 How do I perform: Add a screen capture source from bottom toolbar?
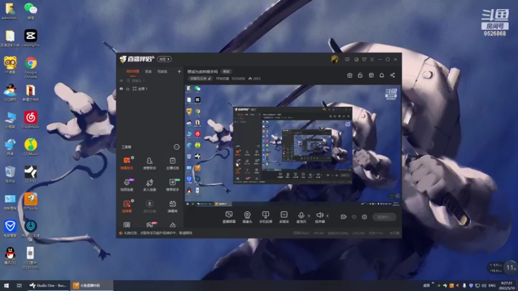(x=229, y=217)
